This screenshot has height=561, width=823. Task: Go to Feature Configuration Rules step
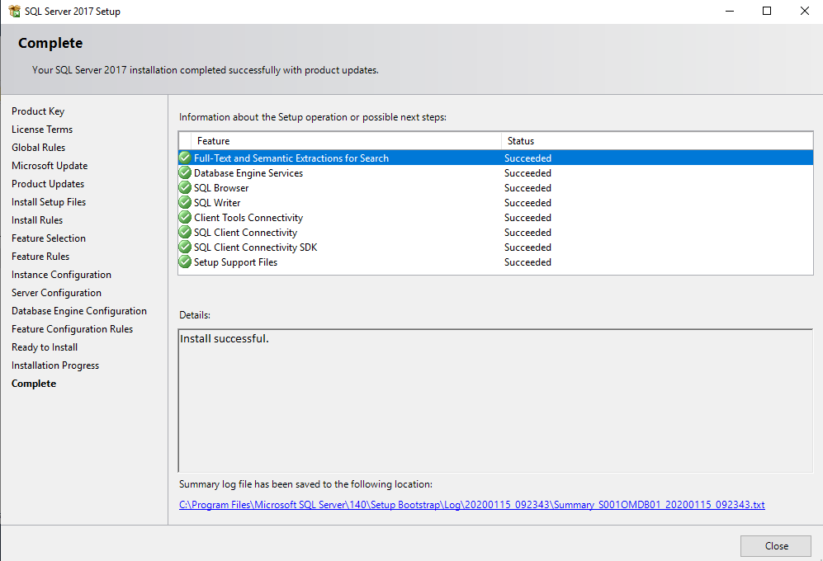(72, 329)
